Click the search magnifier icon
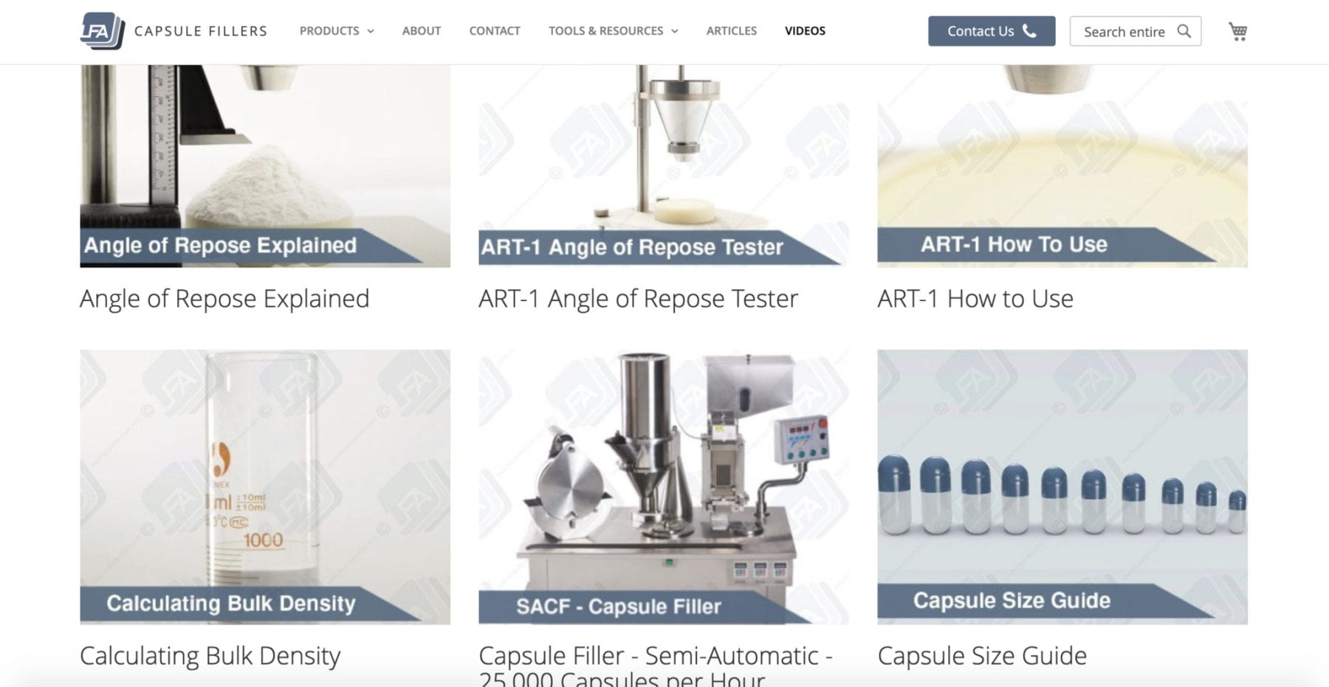 tap(1184, 31)
